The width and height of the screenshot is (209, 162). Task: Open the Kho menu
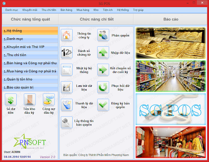click(x=96, y=10)
